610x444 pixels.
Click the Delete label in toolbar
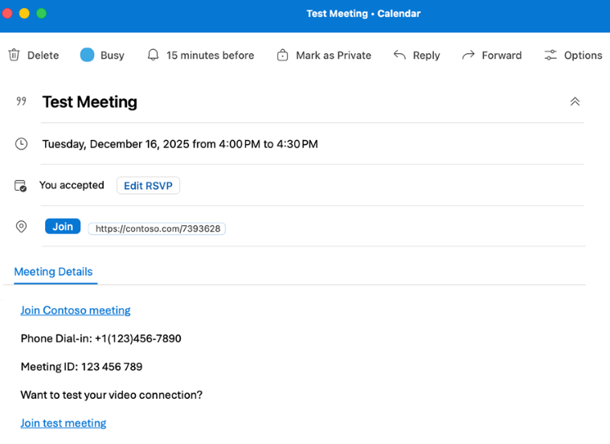pos(43,55)
